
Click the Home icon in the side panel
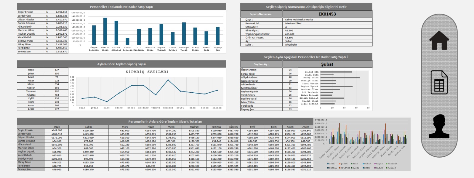tap(439, 40)
